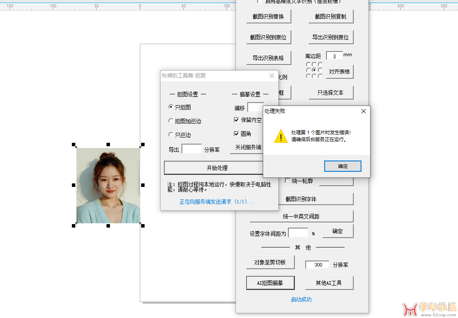Select the 只抠图 radio option
The height and width of the screenshot is (318, 458).
pyautogui.click(x=171, y=107)
